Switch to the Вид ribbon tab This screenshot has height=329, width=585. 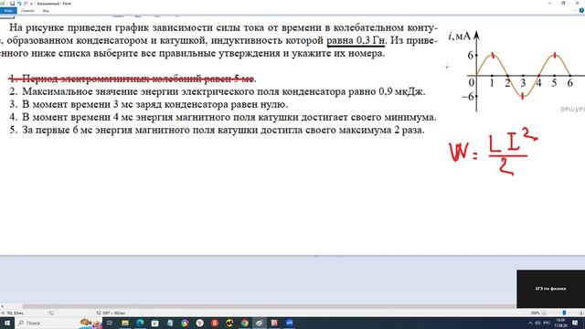click(46, 11)
